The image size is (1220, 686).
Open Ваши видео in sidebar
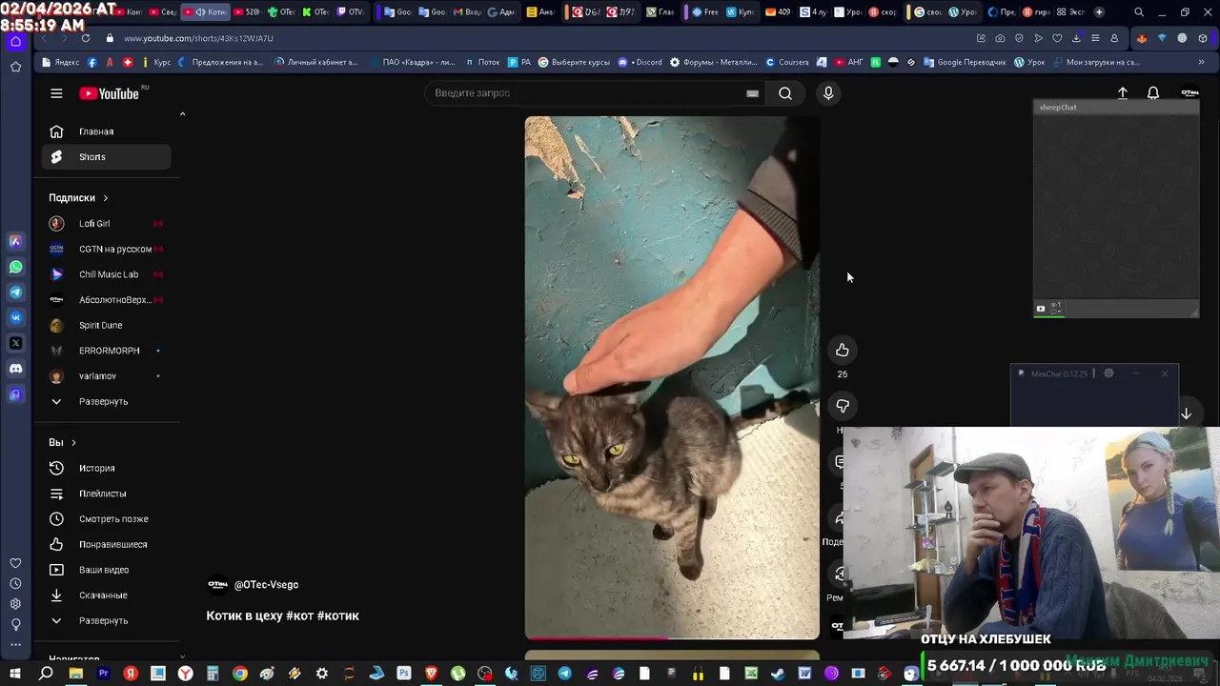106,570
